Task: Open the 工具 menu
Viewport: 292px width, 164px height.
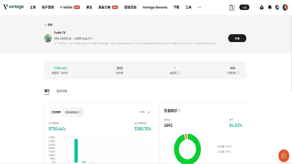Action: click(x=188, y=7)
